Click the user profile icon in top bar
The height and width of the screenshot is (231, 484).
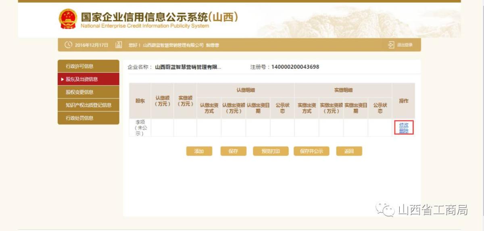coord(119,45)
